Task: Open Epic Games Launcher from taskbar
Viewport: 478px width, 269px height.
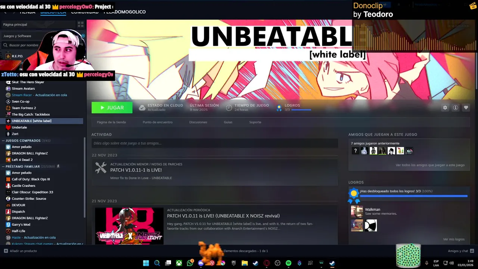Action: tap(234, 263)
